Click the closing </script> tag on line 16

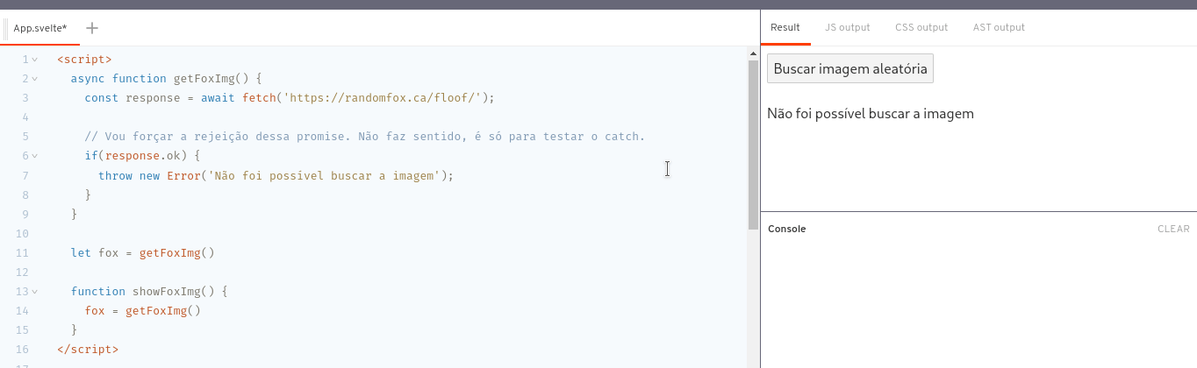88,349
